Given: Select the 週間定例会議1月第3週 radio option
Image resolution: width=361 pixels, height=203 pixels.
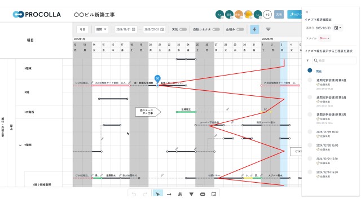Looking at the screenshot, I should coord(310,98).
